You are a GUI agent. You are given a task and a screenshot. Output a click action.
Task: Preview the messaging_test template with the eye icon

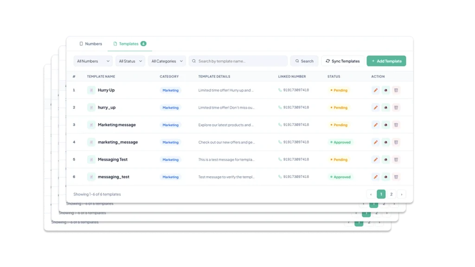(x=385, y=177)
